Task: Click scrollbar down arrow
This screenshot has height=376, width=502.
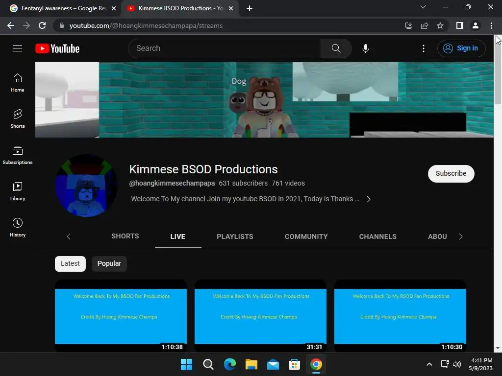Action: click(498, 348)
